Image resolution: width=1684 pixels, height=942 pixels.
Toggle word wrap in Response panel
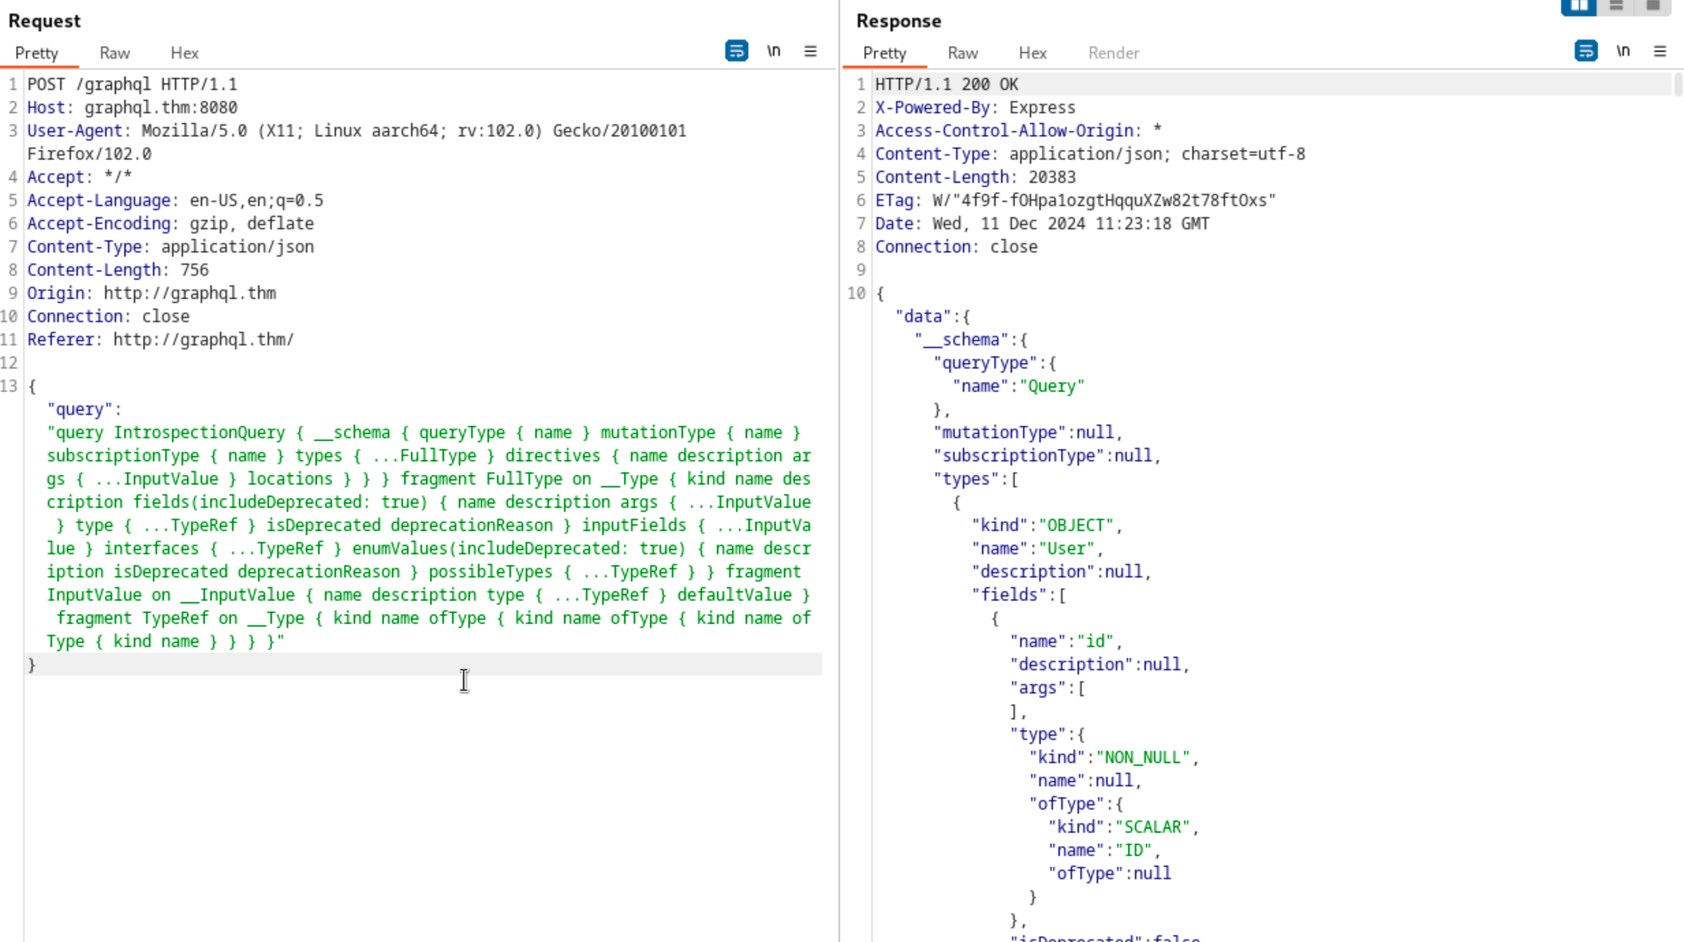pyautogui.click(x=1586, y=51)
